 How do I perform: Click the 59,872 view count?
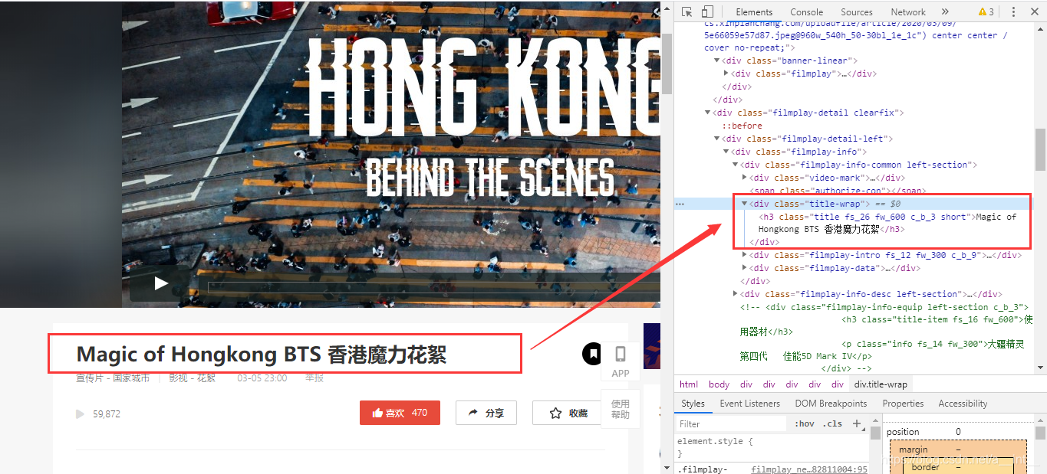[107, 414]
